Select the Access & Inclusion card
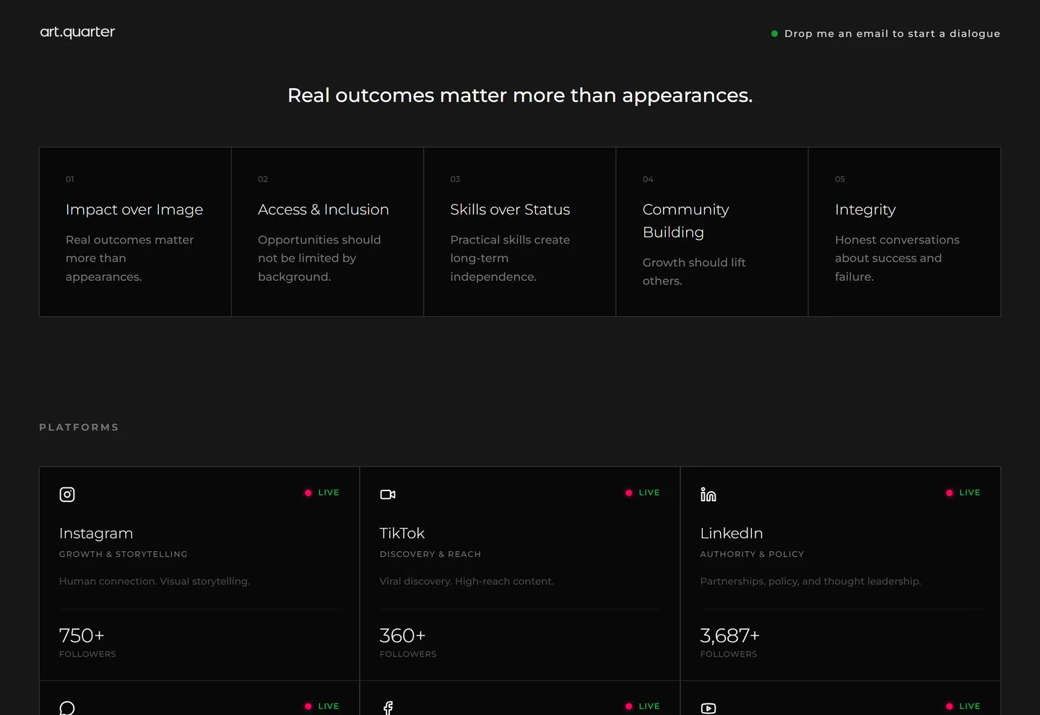This screenshot has width=1040, height=715. click(x=327, y=232)
